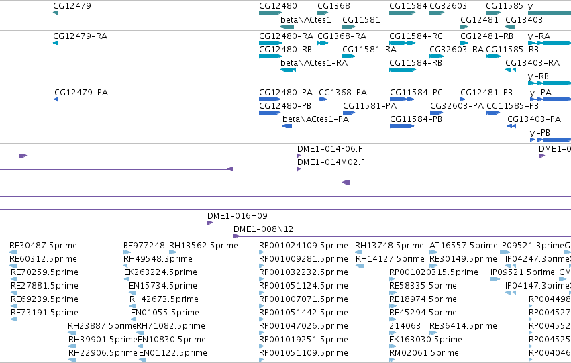This screenshot has width=571, height=363.
Task: Select the CG11585 gene label
Action: (x=505, y=6)
